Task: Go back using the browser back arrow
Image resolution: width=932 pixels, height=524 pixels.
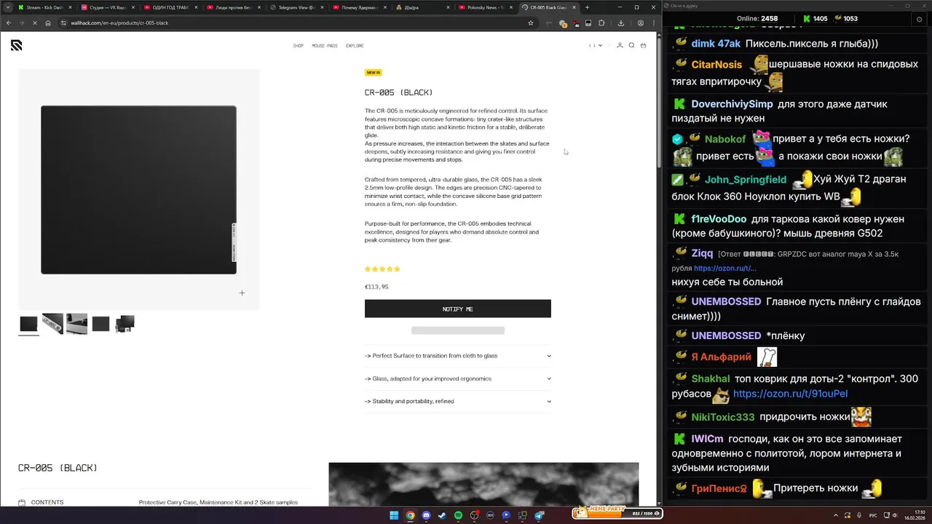Action: [9, 23]
